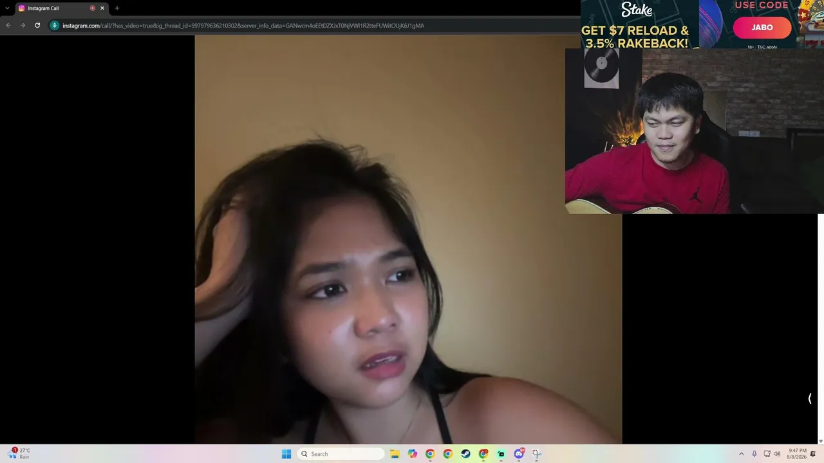Screen dimensions: 824x463
Task: Go back to the previous page
Action: coord(8,26)
